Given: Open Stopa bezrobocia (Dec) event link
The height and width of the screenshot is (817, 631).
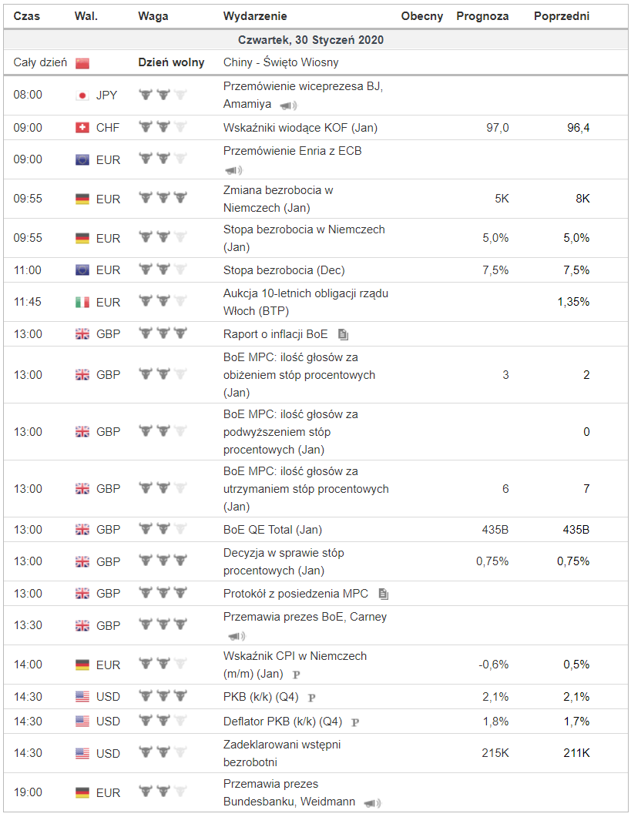Looking at the screenshot, I should (x=284, y=270).
